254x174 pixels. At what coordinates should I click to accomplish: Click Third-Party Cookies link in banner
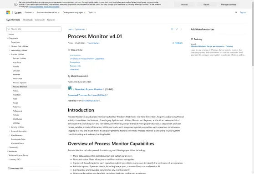(51, 7)
